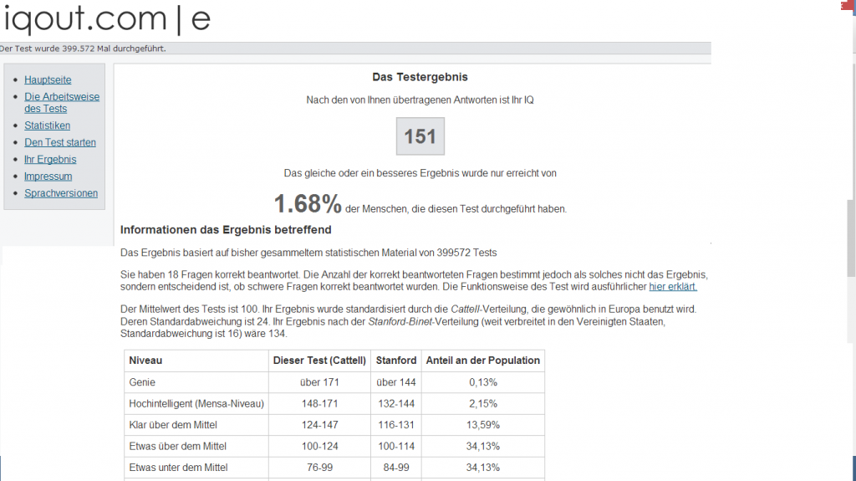Click the 'Der Test wurde 399.572 Mal durchgeführt' status line
This screenshot has height=481, width=856.
click(x=83, y=49)
